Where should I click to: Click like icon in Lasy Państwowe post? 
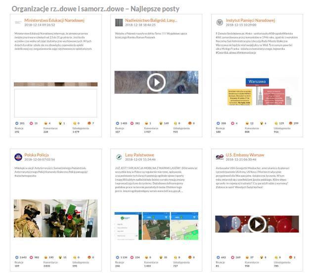click(118, 257)
